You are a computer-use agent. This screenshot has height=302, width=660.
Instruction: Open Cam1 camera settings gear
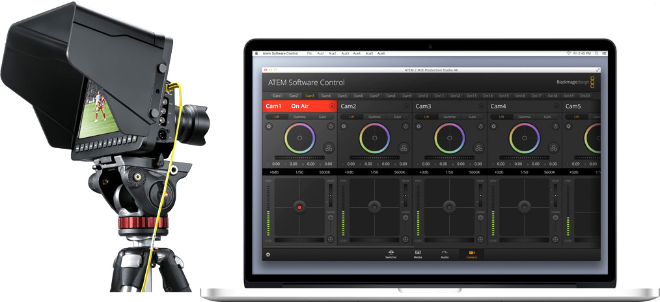coord(268,125)
